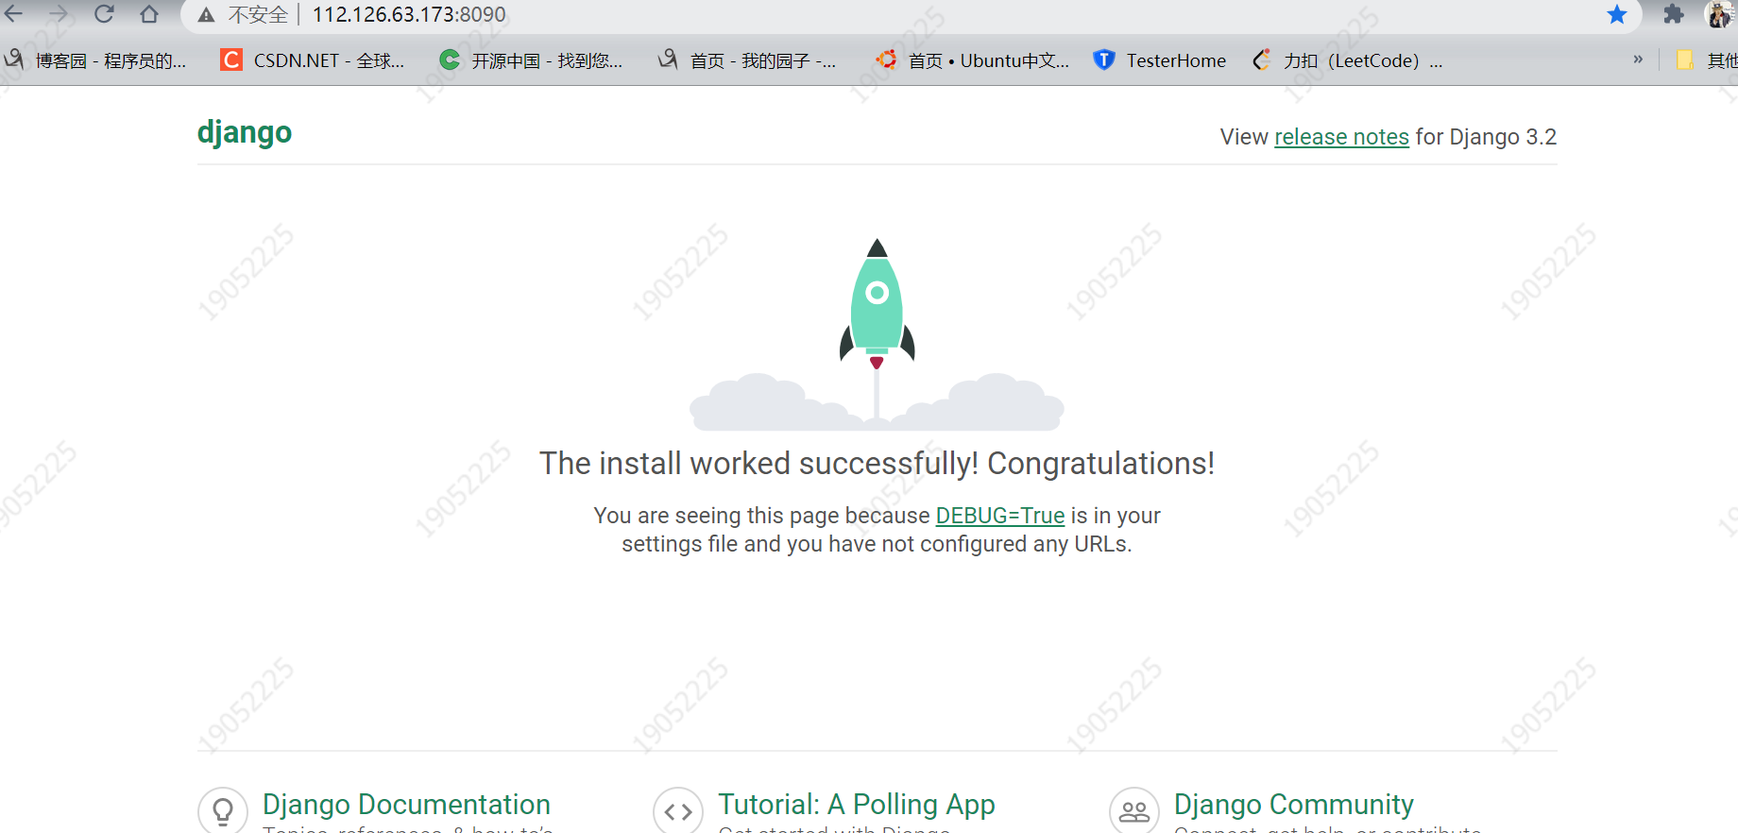Click the people community icon
Image resolution: width=1738 pixels, height=833 pixels.
(x=1134, y=811)
